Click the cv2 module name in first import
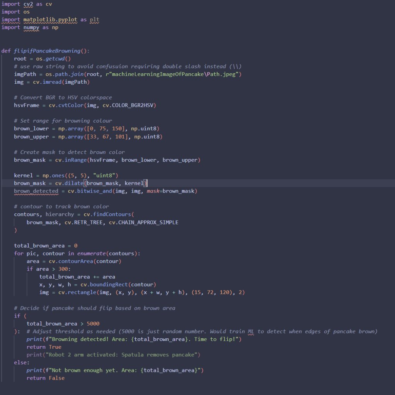The width and height of the screenshot is (395, 395). coord(28,4)
